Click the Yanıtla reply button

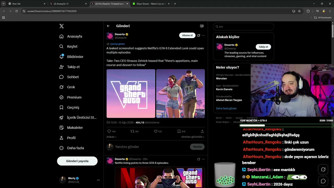[197, 147]
